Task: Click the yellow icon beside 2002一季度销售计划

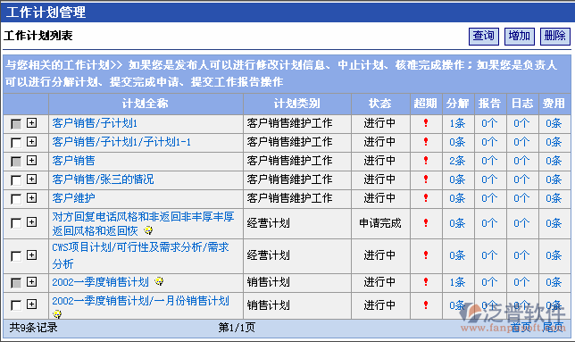Action: 159,281
